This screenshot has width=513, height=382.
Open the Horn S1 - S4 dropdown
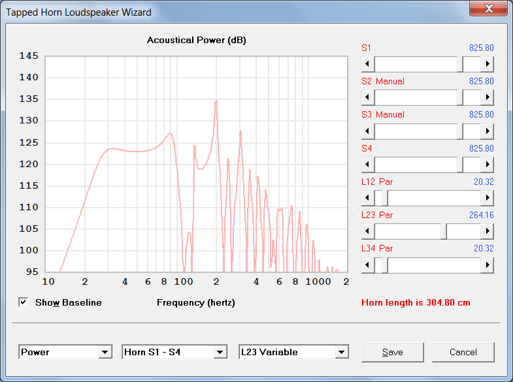[x=220, y=352]
